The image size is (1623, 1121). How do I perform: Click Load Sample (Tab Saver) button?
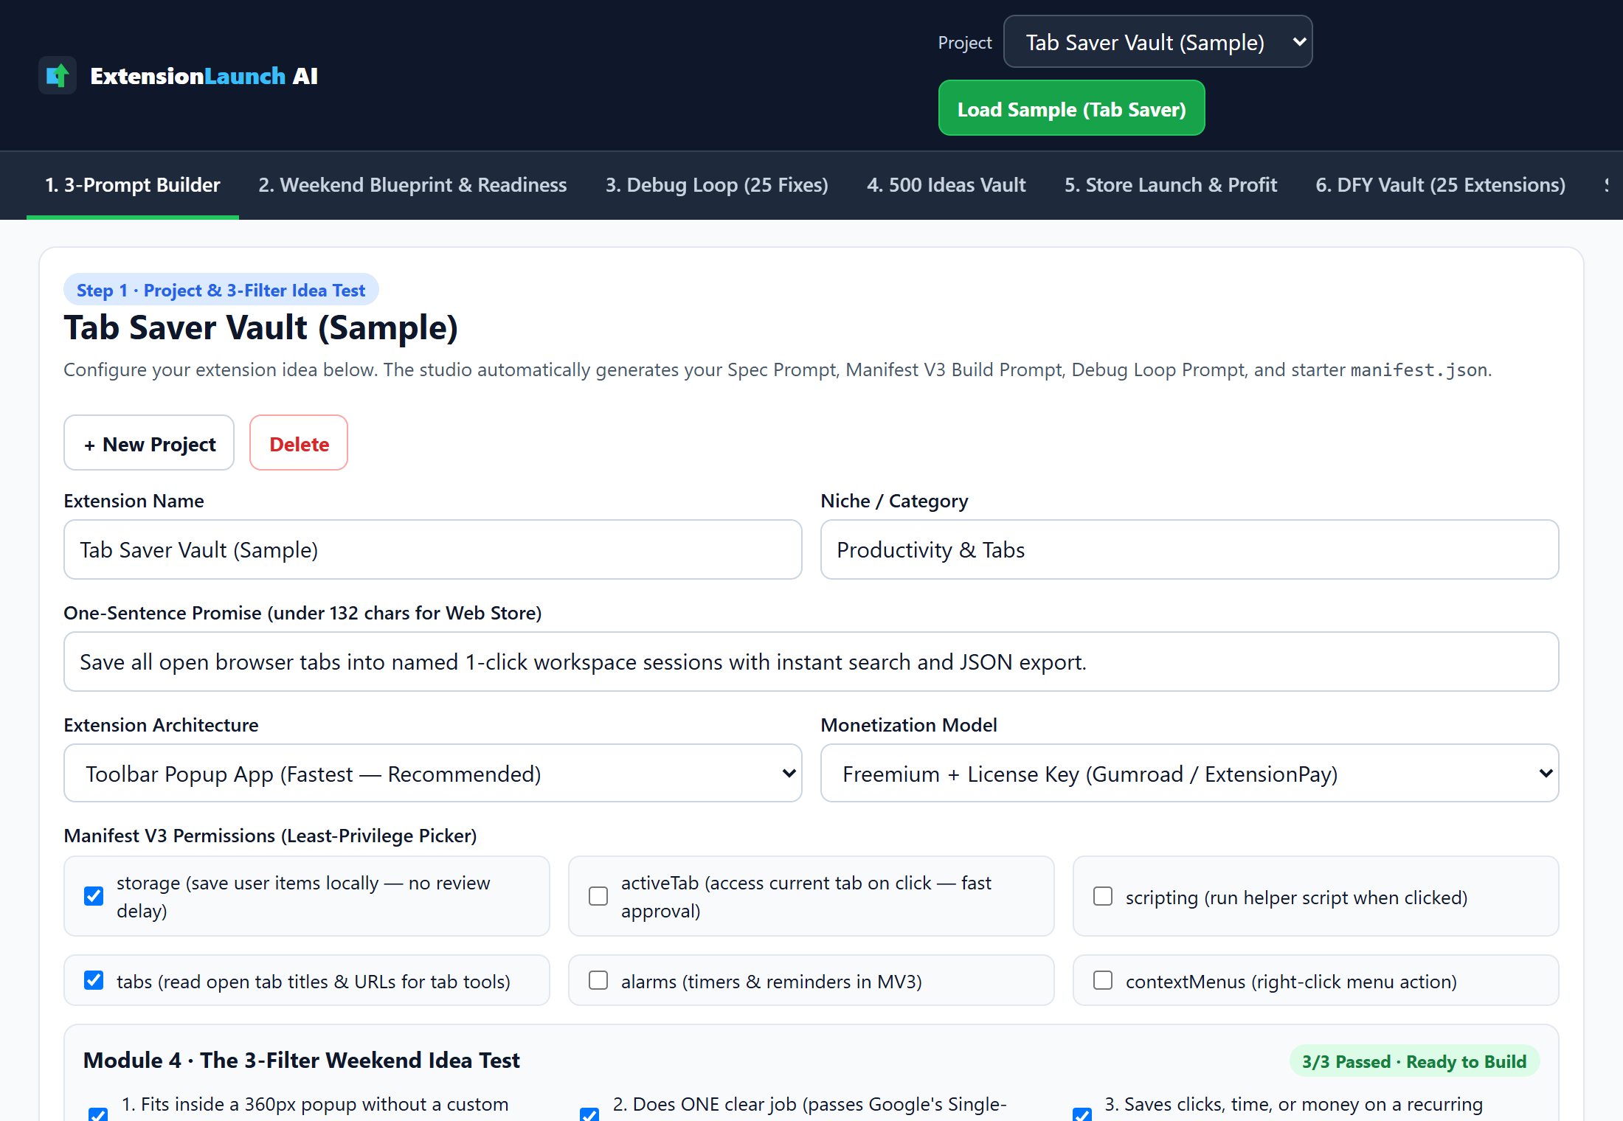1071,108
